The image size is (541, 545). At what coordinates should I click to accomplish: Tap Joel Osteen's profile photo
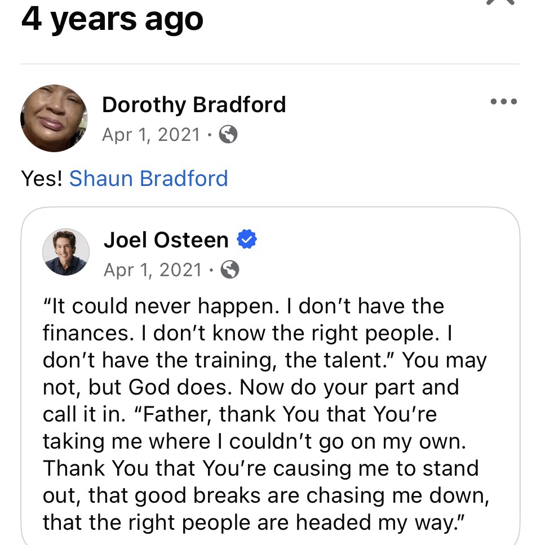pos(66,252)
